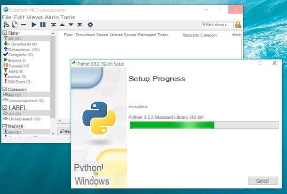The height and width of the screenshot is (194, 287).
Task: Open the Tools menu
Action: 68,17
